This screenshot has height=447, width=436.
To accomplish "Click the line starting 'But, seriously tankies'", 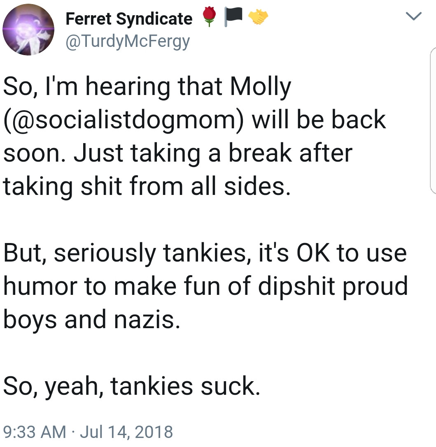I will 205,253.
